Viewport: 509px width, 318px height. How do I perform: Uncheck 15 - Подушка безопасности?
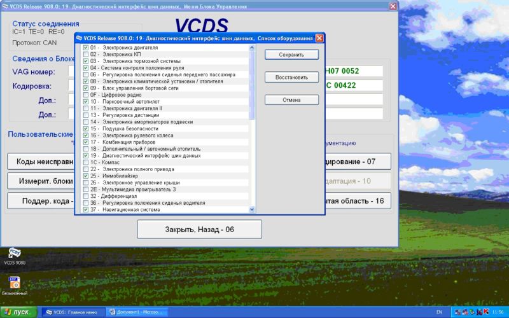coord(86,129)
